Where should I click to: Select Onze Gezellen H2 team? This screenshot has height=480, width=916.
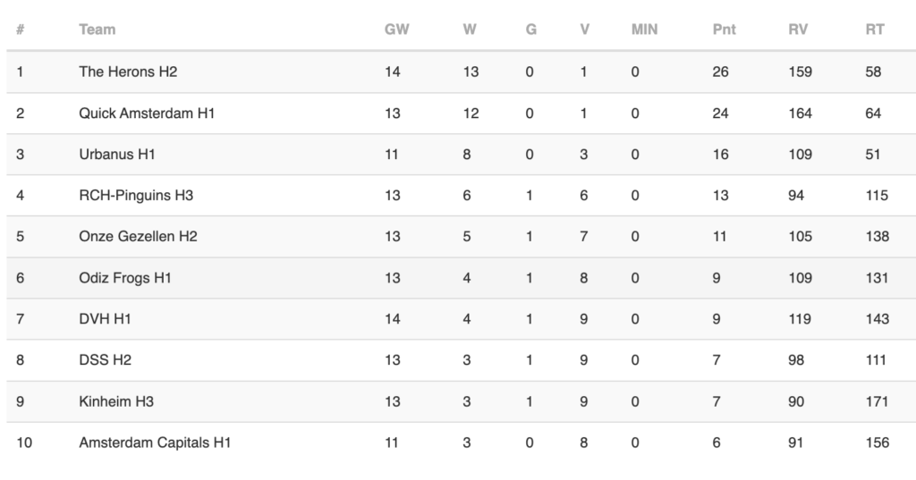[x=138, y=237]
